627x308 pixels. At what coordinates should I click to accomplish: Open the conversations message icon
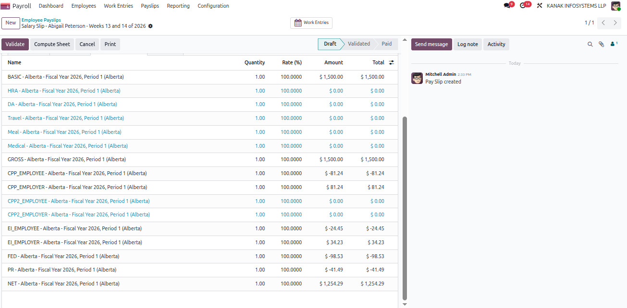pyautogui.click(x=507, y=6)
